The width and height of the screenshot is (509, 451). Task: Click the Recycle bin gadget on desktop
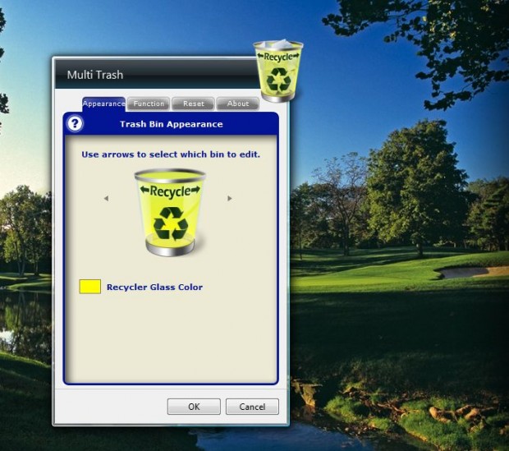pos(278,71)
